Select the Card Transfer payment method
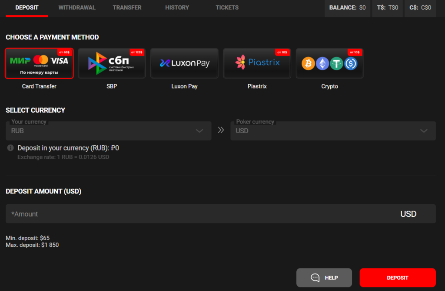Viewport: 445px width, 291px height. (x=39, y=63)
